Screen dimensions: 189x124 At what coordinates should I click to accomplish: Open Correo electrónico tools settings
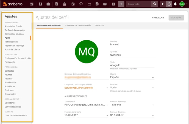13,107
